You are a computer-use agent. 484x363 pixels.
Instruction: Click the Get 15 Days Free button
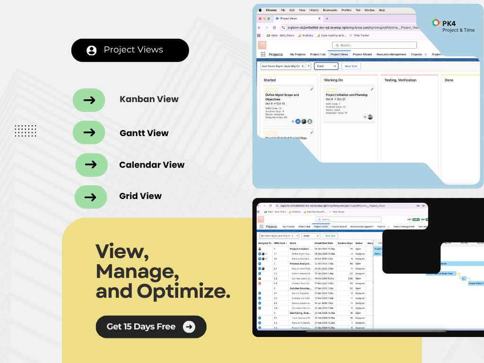point(151,327)
